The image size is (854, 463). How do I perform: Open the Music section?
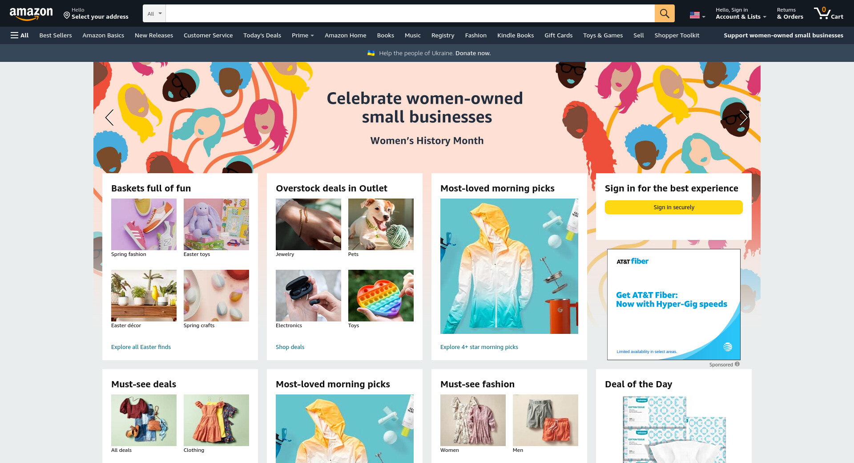(413, 35)
